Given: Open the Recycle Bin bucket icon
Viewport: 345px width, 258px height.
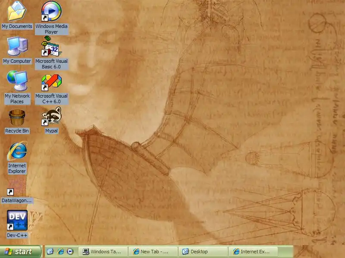Looking at the screenshot, I should point(17,118).
